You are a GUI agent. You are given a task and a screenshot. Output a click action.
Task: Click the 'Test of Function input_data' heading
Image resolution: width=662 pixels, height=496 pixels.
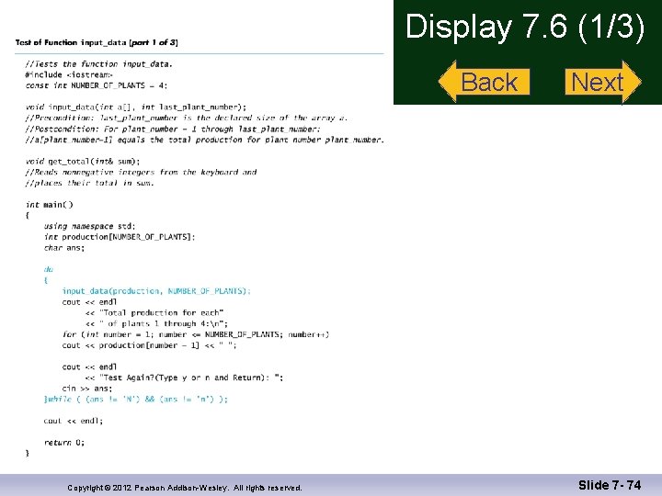tap(97, 42)
